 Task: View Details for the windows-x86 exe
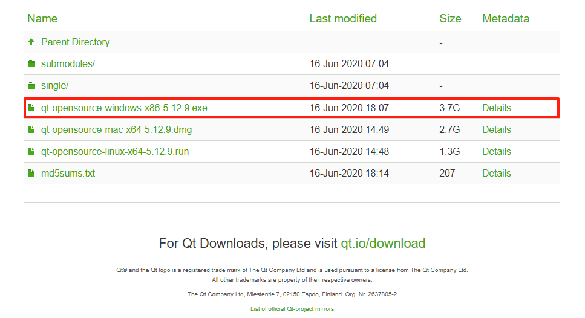[497, 108]
